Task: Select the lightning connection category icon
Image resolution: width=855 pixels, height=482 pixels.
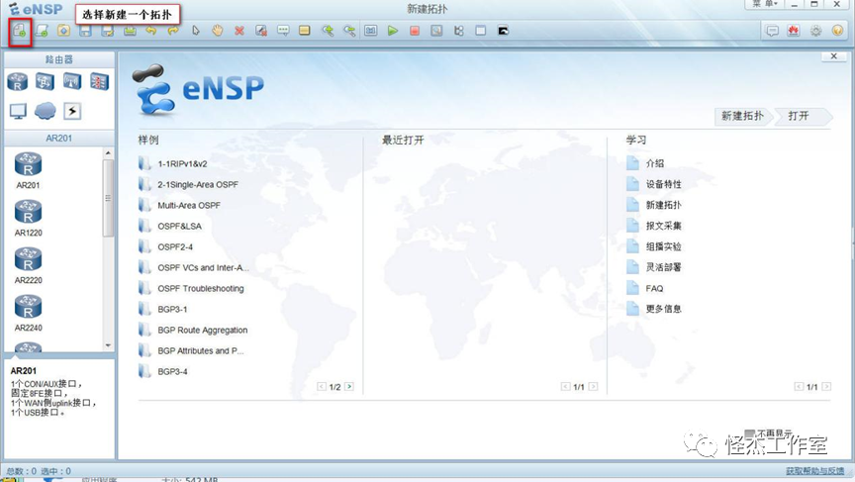Action: [72, 111]
